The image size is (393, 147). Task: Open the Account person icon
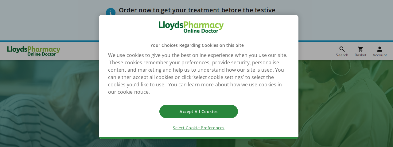379,49
